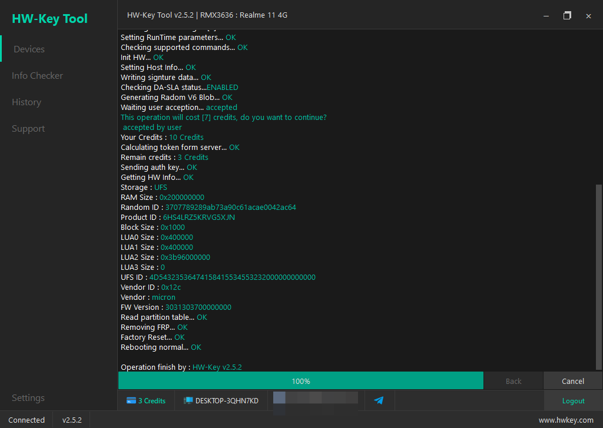Click the Back button
This screenshot has width=603, height=428.
click(513, 381)
